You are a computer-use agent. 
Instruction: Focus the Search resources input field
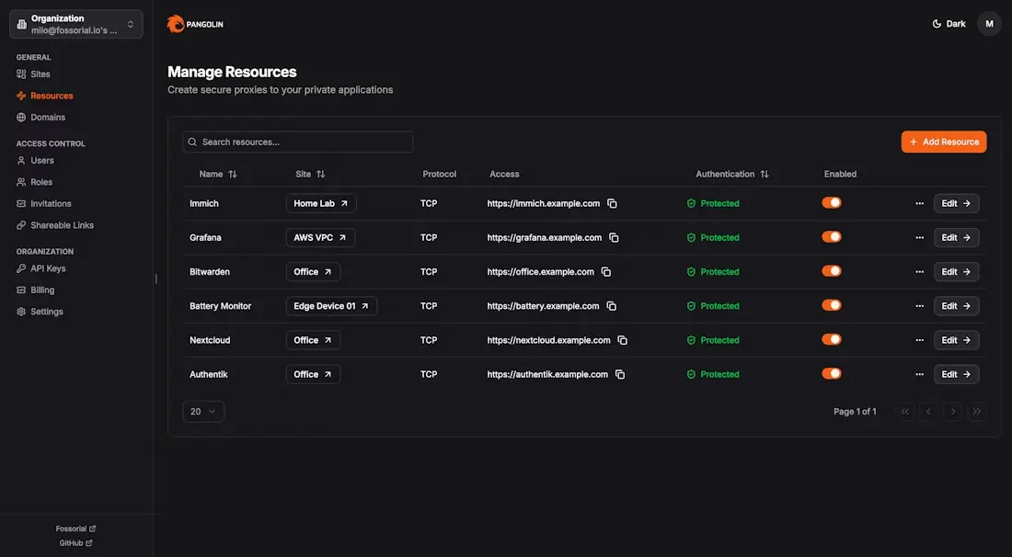(x=298, y=142)
